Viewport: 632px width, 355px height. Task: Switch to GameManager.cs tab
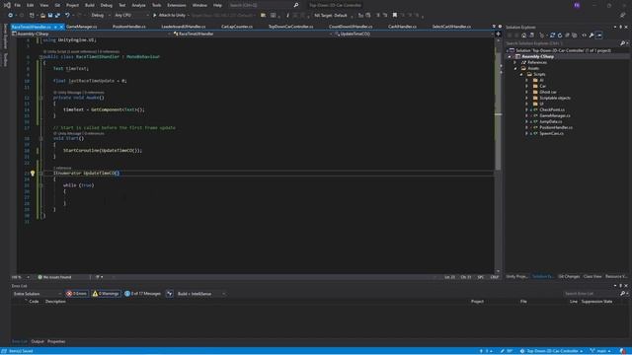(x=81, y=27)
